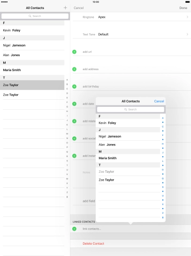The width and height of the screenshot is (191, 256).
Task: Cancel editing from the top toolbar
Action: coord(79,8)
